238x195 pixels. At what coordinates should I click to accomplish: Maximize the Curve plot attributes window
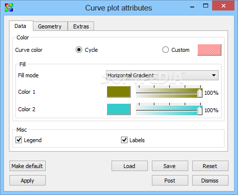(206, 6)
